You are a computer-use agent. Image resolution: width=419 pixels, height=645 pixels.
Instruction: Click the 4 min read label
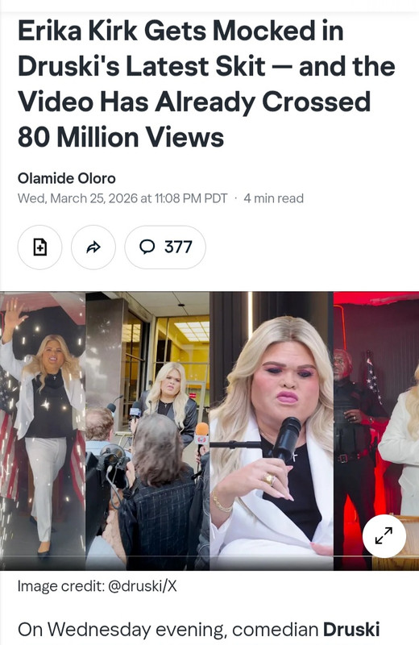(x=273, y=198)
